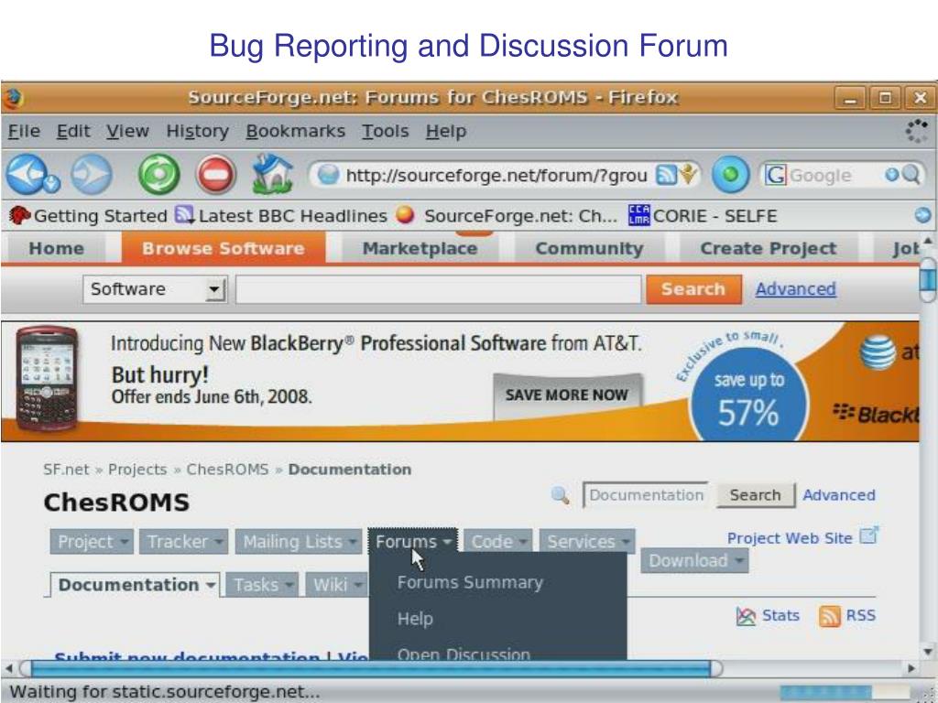Go to Home page icon

pos(273,174)
